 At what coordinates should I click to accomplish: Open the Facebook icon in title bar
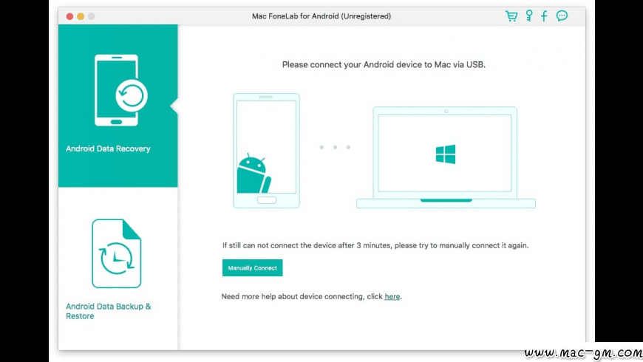tap(544, 16)
